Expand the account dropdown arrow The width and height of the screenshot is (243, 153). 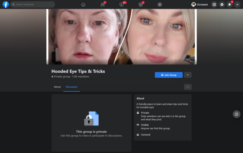pos(237,4)
